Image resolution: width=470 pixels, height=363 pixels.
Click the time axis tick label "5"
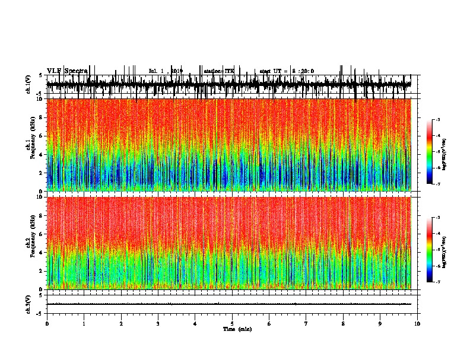click(x=232, y=324)
